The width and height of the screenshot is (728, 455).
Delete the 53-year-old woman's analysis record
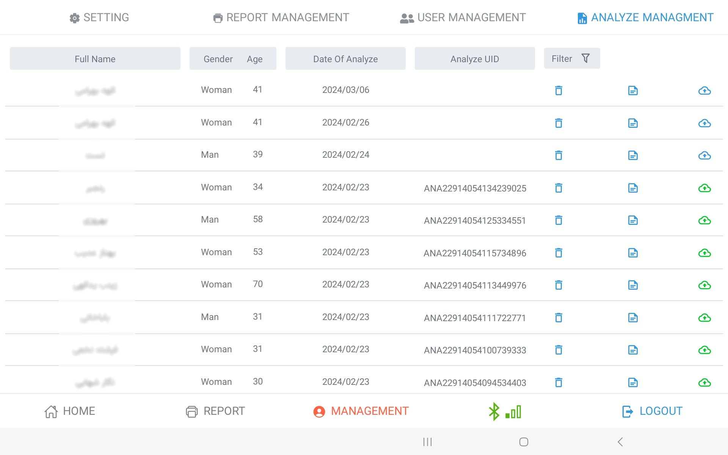[x=558, y=253]
